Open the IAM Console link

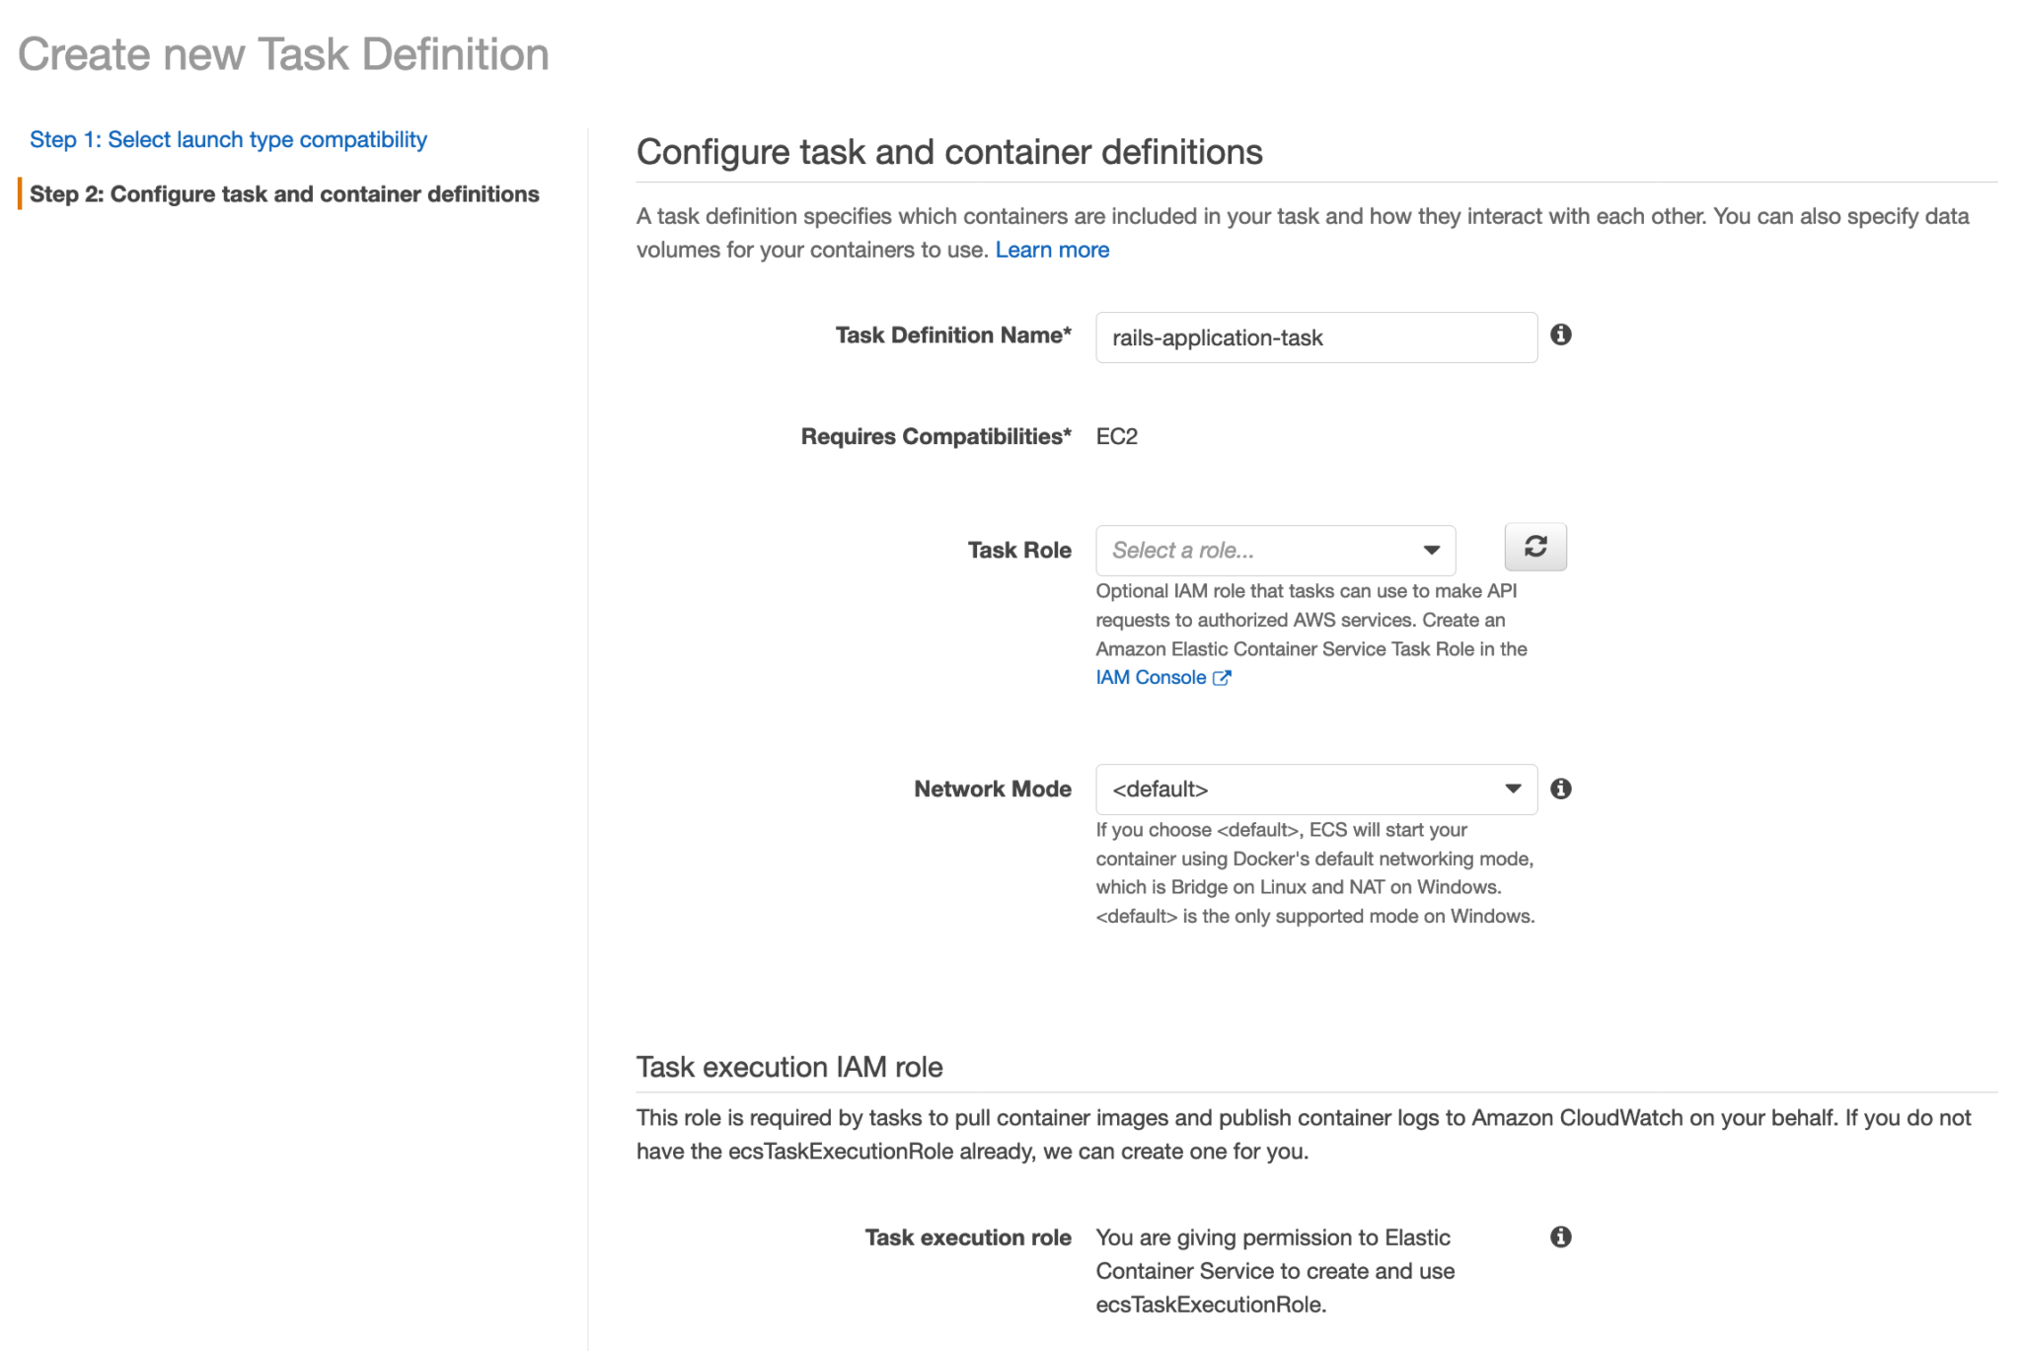coord(1153,677)
